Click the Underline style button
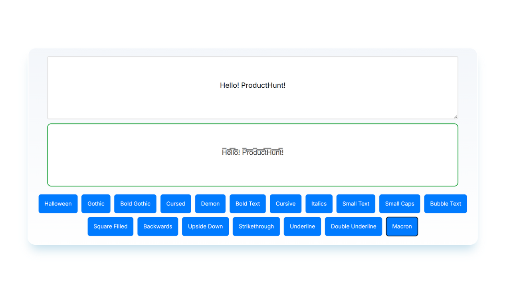 302,226
